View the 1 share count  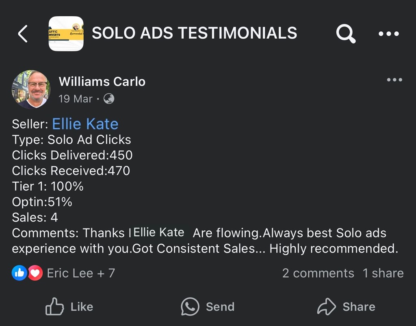coord(383,273)
